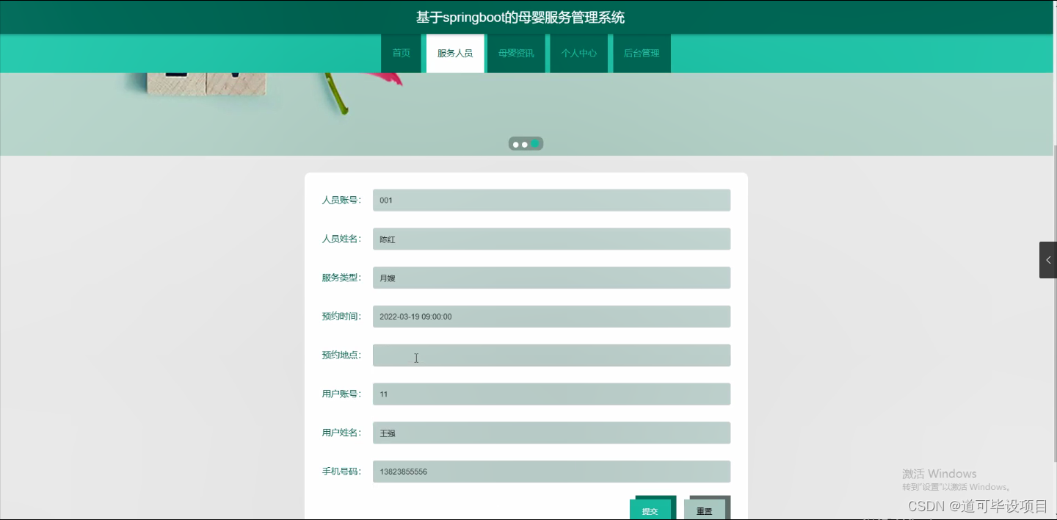Open the 首页 navigation tab
The image size is (1057, 520).
tap(402, 53)
